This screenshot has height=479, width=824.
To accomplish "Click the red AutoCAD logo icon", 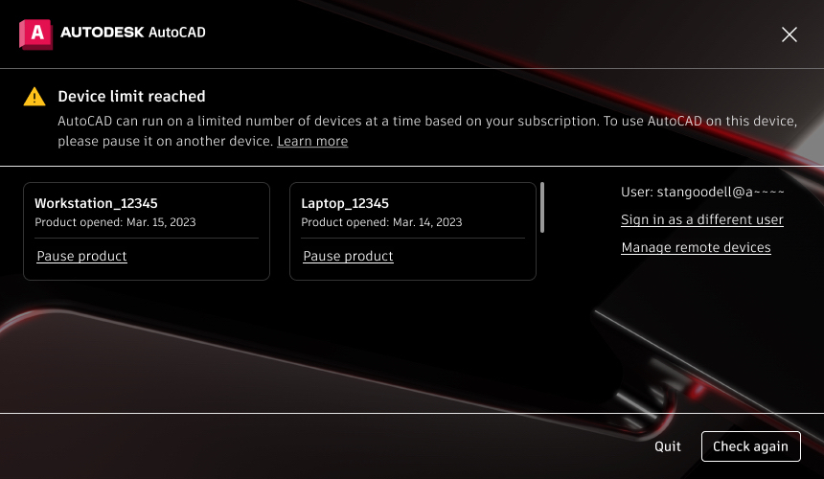I will click(x=35, y=34).
